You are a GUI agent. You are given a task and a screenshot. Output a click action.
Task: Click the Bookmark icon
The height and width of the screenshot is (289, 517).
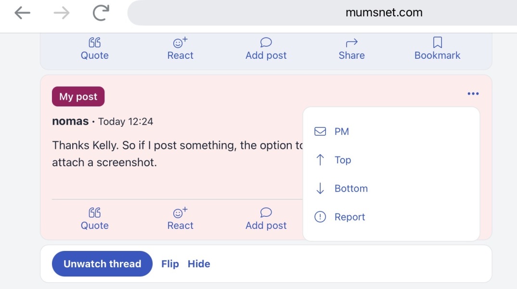[437, 41]
